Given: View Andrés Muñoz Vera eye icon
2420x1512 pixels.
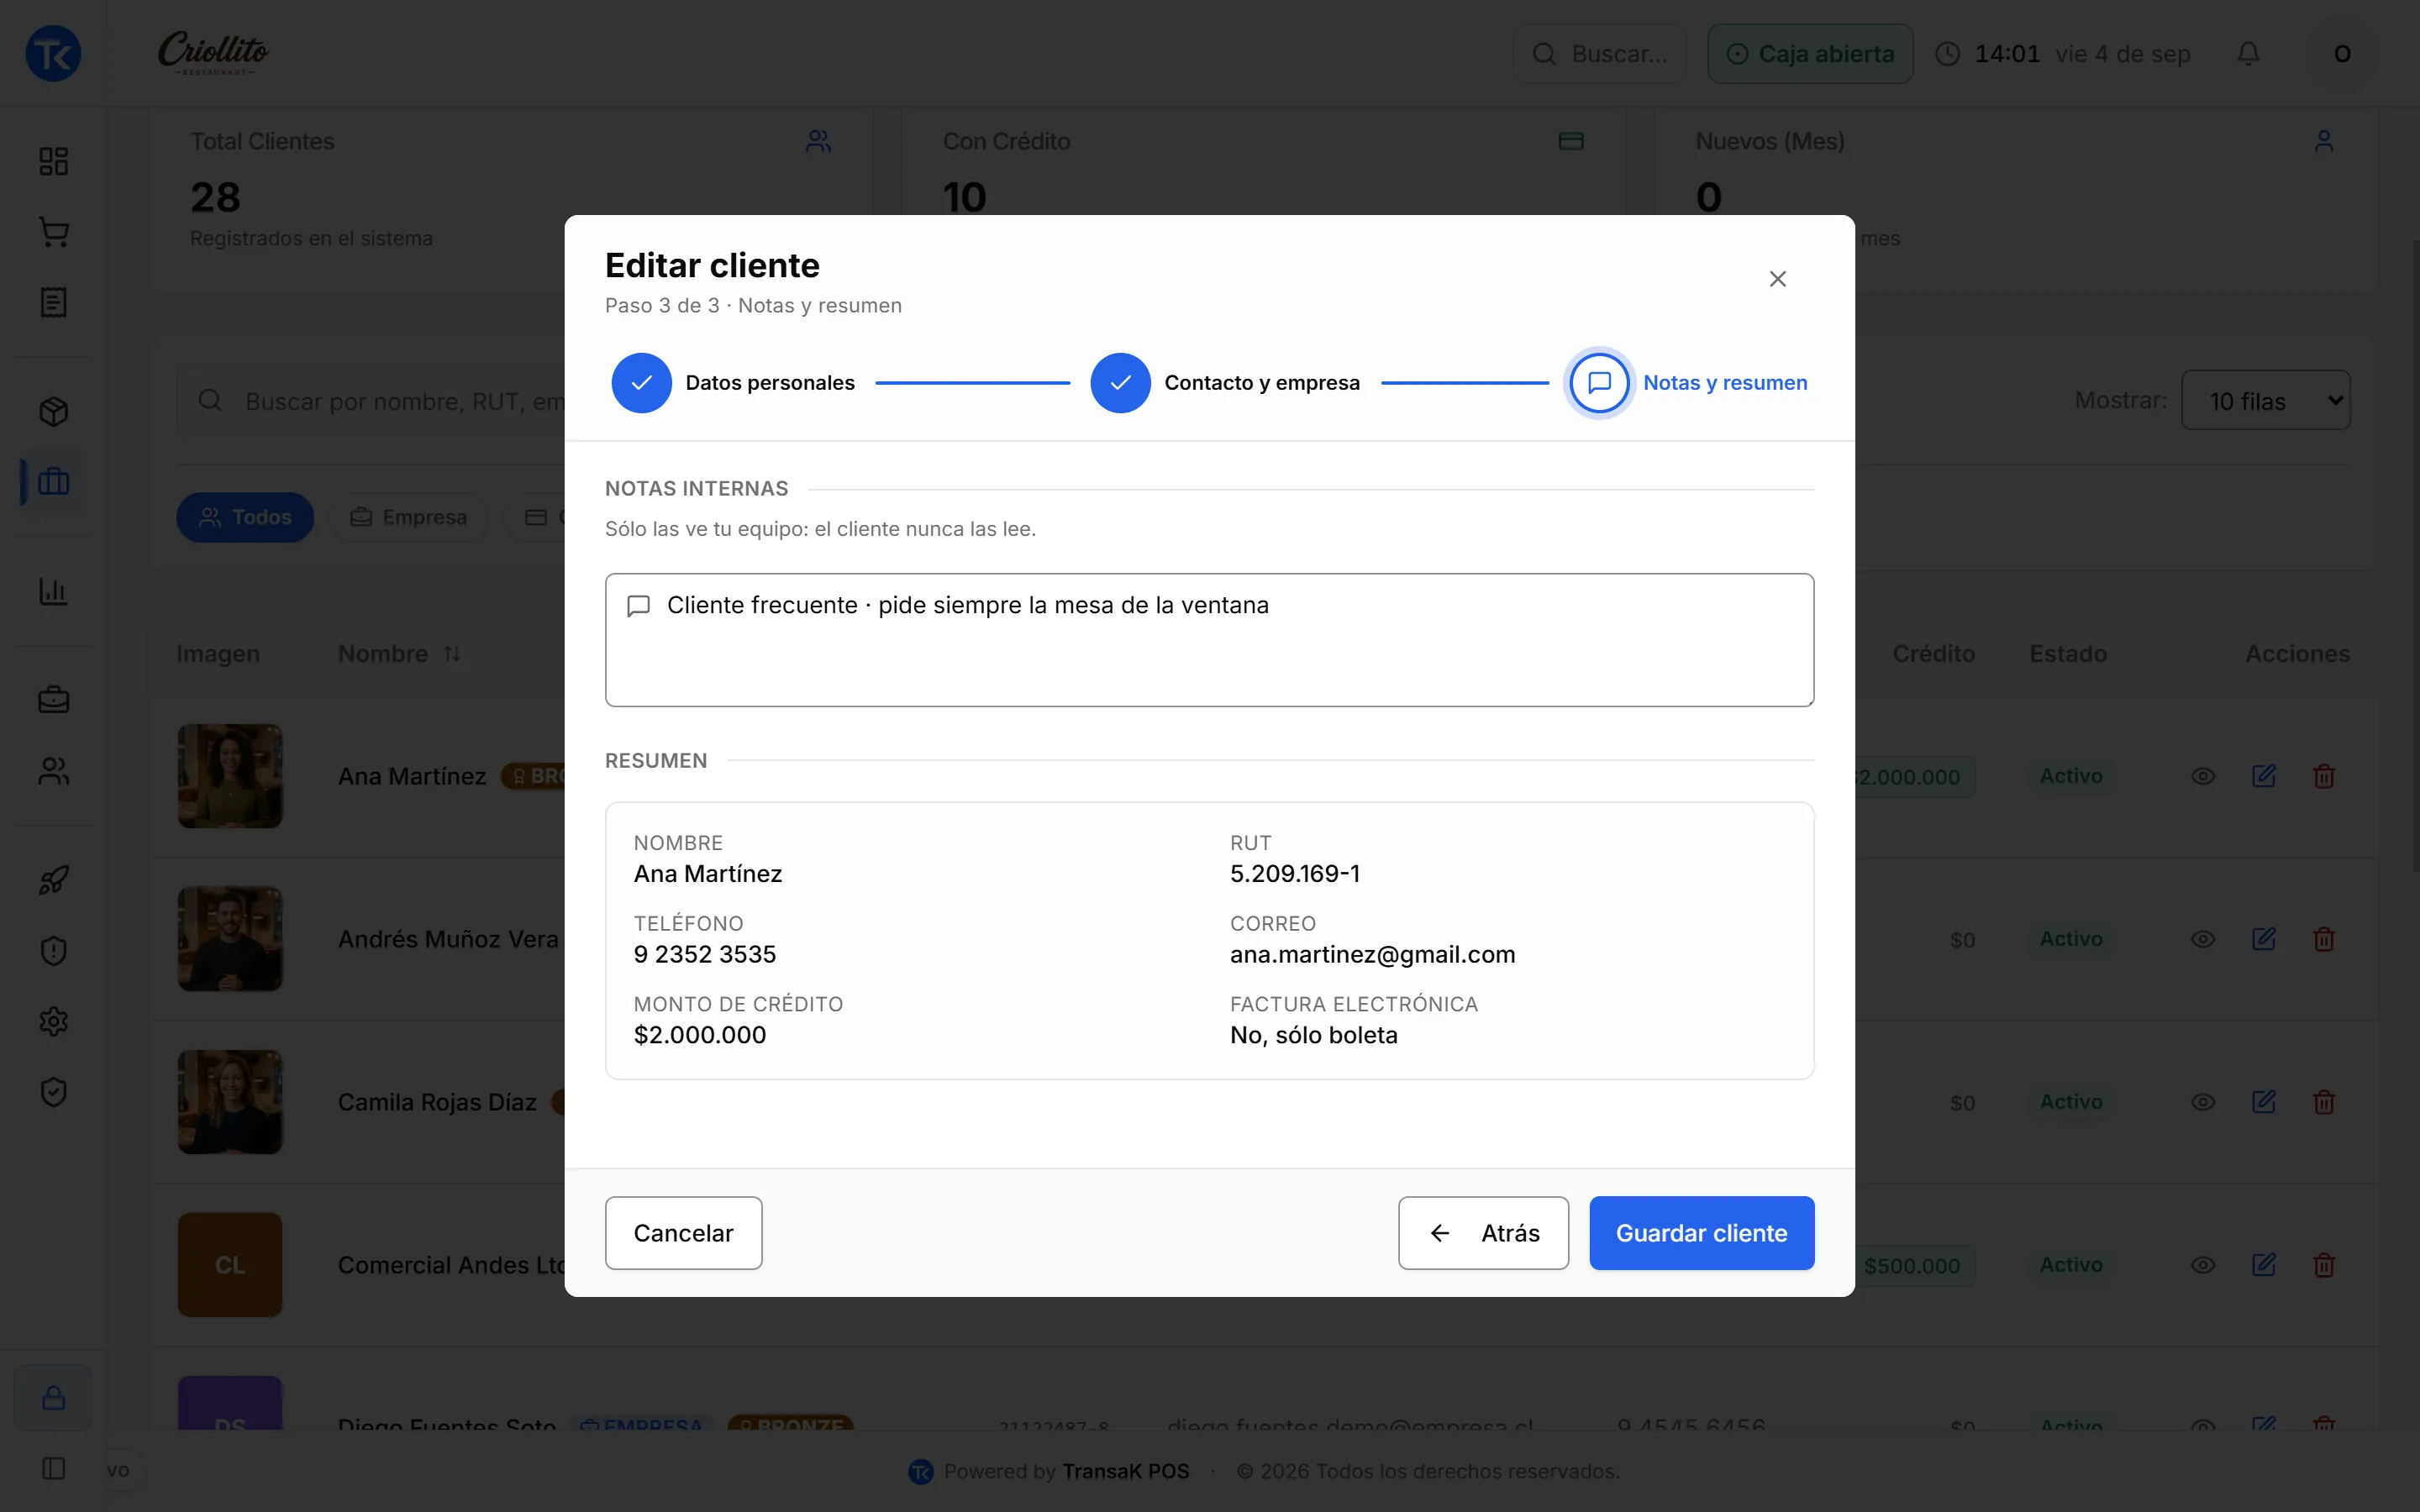Looking at the screenshot, I should coord(2203,939).
